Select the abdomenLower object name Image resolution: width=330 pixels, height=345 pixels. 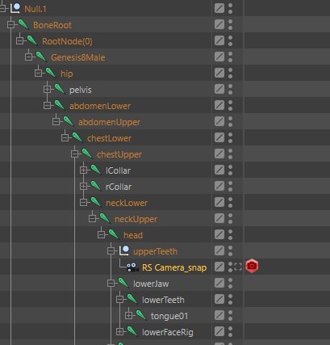(x=100, y=106)
